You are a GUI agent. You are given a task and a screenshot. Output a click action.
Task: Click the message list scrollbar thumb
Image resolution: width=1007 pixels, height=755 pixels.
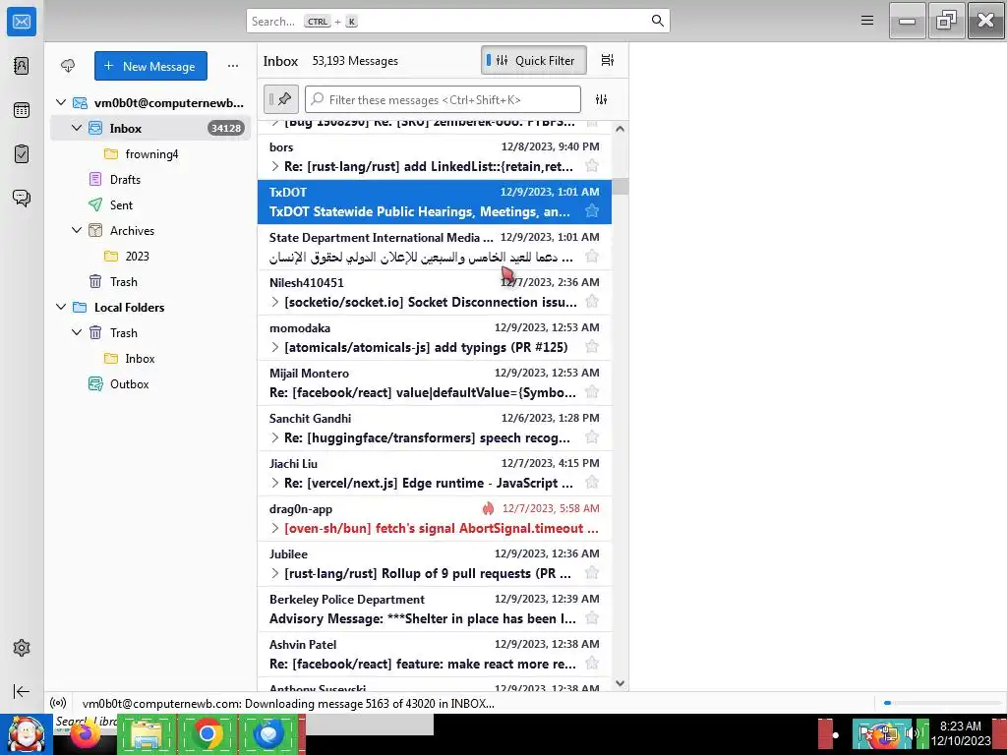(620, 186)
